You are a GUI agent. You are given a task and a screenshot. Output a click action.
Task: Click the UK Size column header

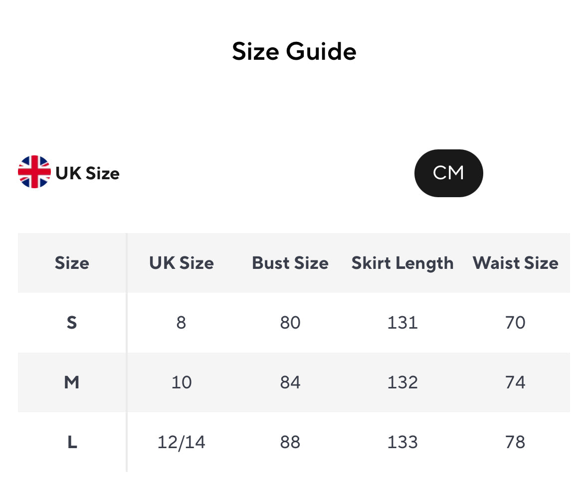point(181,263)
